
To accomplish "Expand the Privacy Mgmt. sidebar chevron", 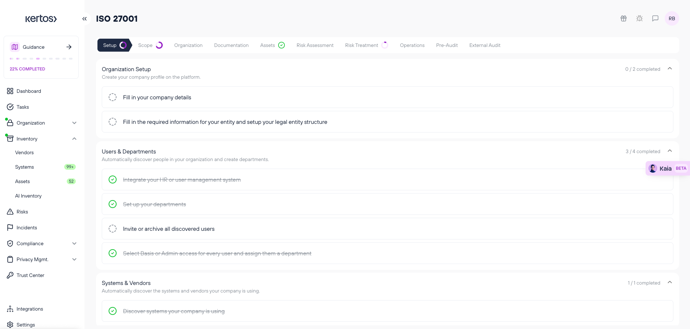I will pos(74,259).
